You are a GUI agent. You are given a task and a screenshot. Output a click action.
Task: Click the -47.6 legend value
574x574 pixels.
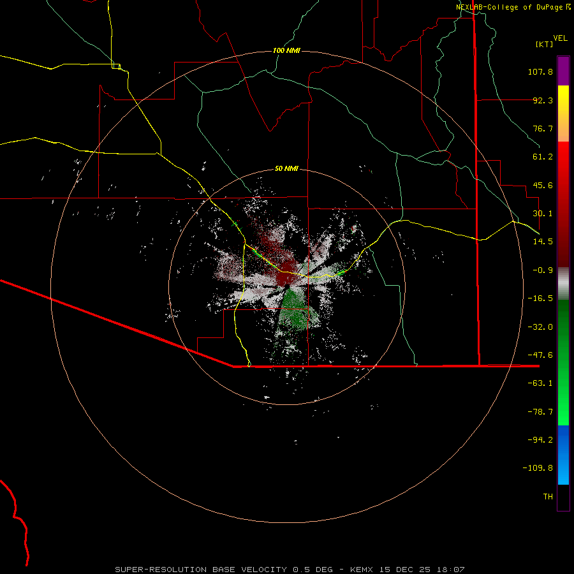pyautogui.click(x=540, y=355)
